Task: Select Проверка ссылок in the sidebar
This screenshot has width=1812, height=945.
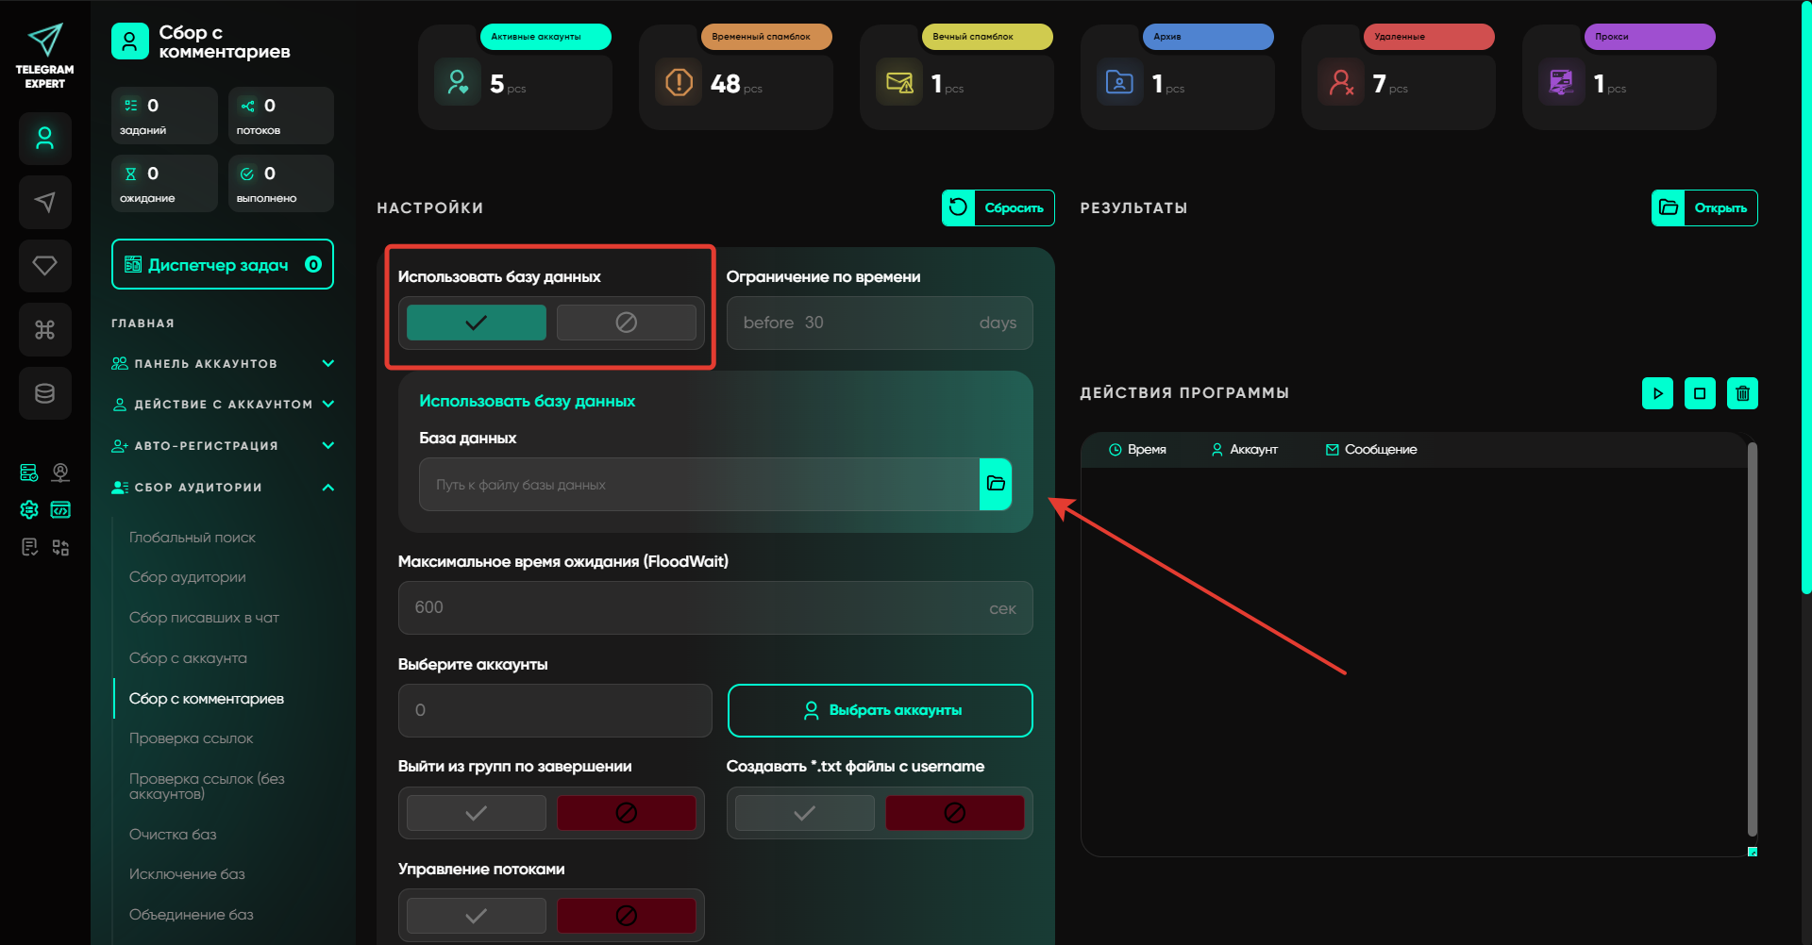Action: 191,738
